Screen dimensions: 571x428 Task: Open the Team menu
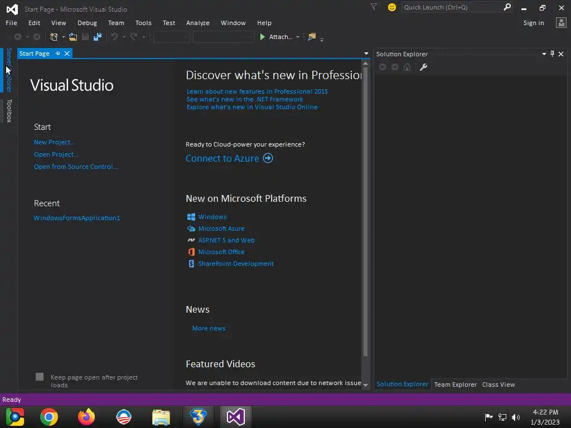(x=116, y=23)
